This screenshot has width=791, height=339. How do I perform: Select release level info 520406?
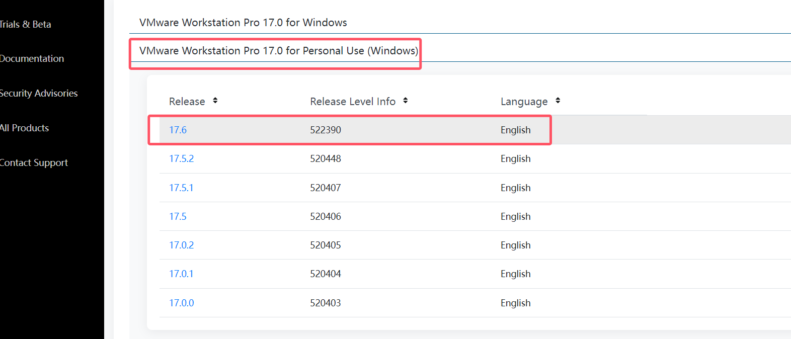coord(326,216)
